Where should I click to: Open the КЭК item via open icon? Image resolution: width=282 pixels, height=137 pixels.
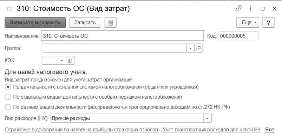(70, 60)
